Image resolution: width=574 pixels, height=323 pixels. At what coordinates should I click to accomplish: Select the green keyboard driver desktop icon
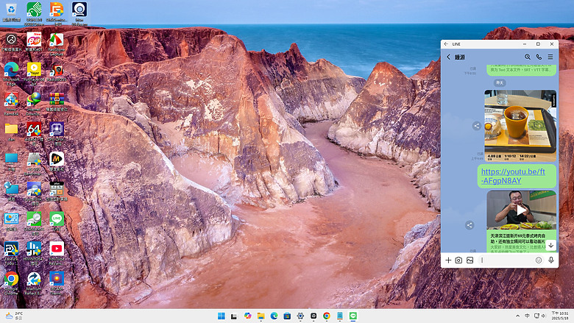[34, 13]
